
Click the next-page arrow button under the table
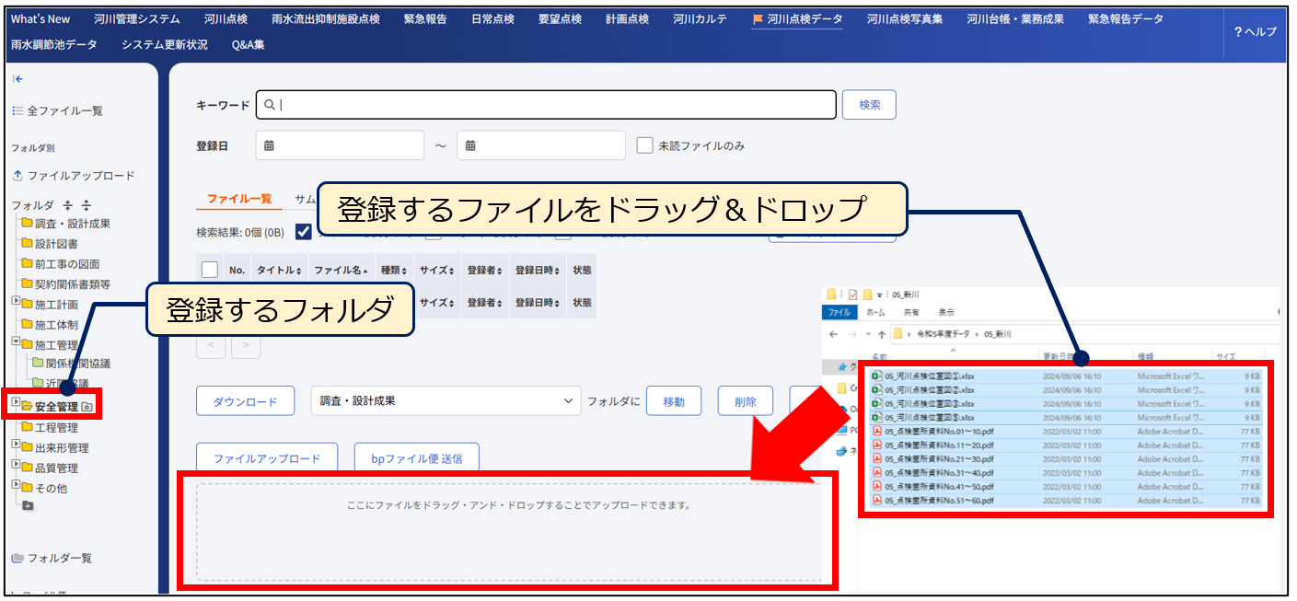(x=246, y=345)
